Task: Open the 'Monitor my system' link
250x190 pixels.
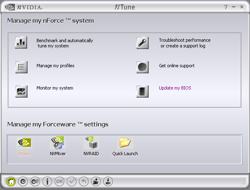Action: (55, 88)
